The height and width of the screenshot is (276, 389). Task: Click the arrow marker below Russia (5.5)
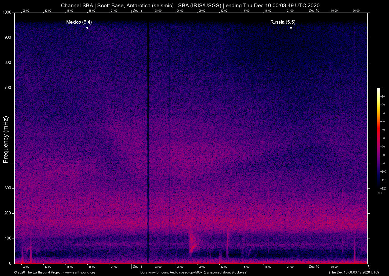click(x=291, y=27)
